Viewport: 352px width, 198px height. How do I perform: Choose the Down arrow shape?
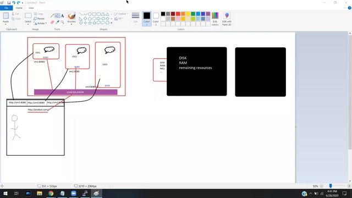81,23
